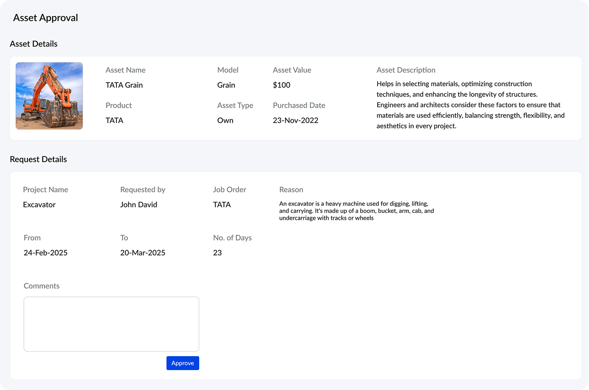589x390 pixels.
Task: Click the Approve button
Action: click(182, 363)
